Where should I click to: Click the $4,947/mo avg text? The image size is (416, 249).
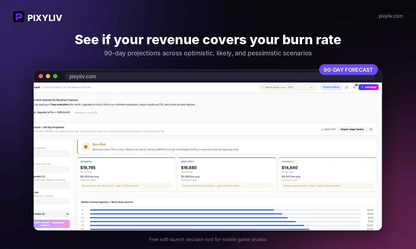pos(291,177)
